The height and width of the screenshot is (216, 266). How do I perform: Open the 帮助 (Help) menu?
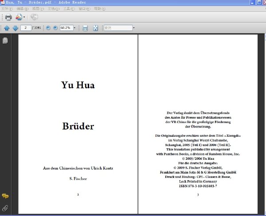[100, 9]
